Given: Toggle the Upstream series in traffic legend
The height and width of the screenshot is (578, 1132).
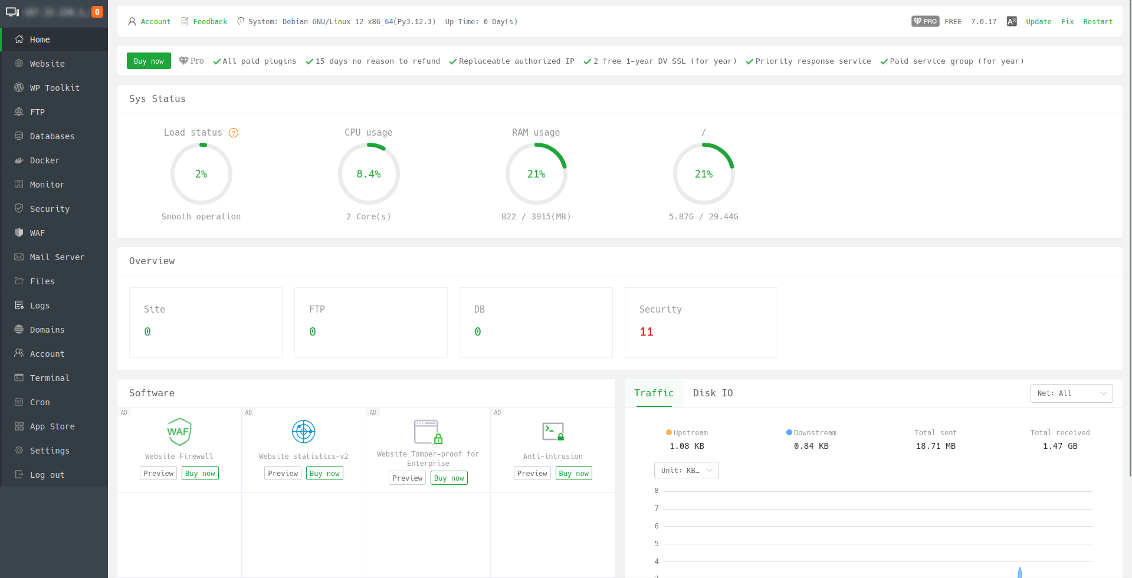Looking at the screenshot, I should click(687, 433).
